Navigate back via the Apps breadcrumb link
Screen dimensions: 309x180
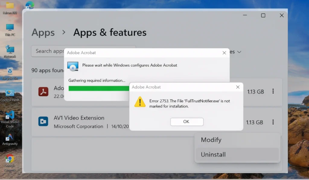coord(43,33)
